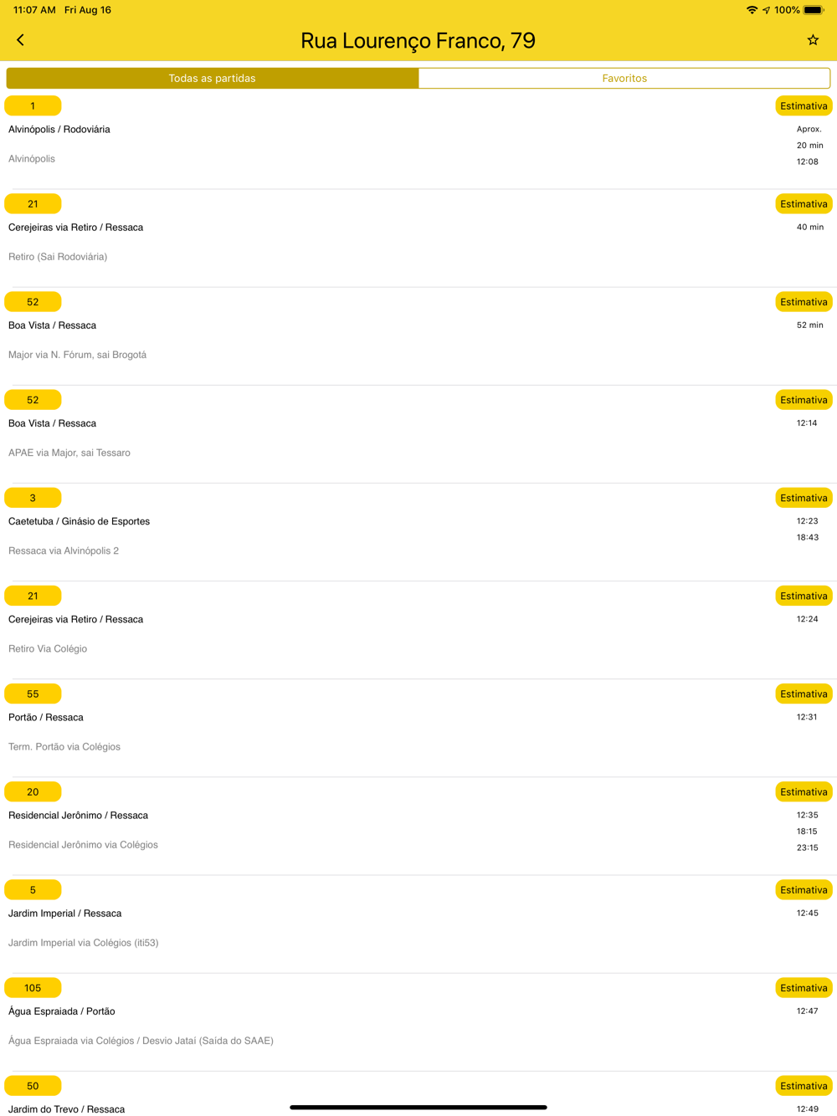Tap the Wi-Fi status icon
This screenshot has height=1116, width=837.
pos(752,10)
